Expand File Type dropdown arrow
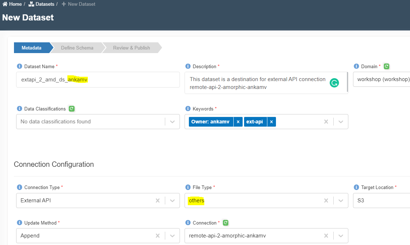Image resolution: width=410 pixels, height=245 pixels. pos(341,201)
